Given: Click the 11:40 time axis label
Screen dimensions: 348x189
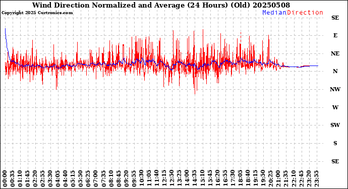Looking at the screenshot, I should pos(157,178).
